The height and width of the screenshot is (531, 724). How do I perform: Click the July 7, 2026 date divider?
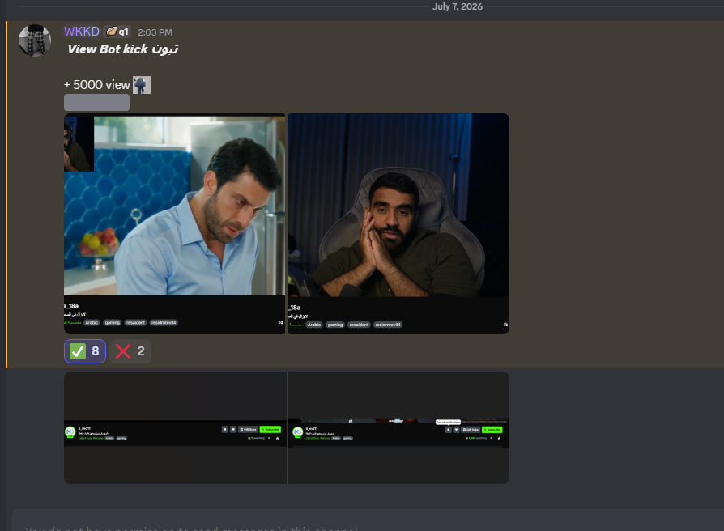457,6
